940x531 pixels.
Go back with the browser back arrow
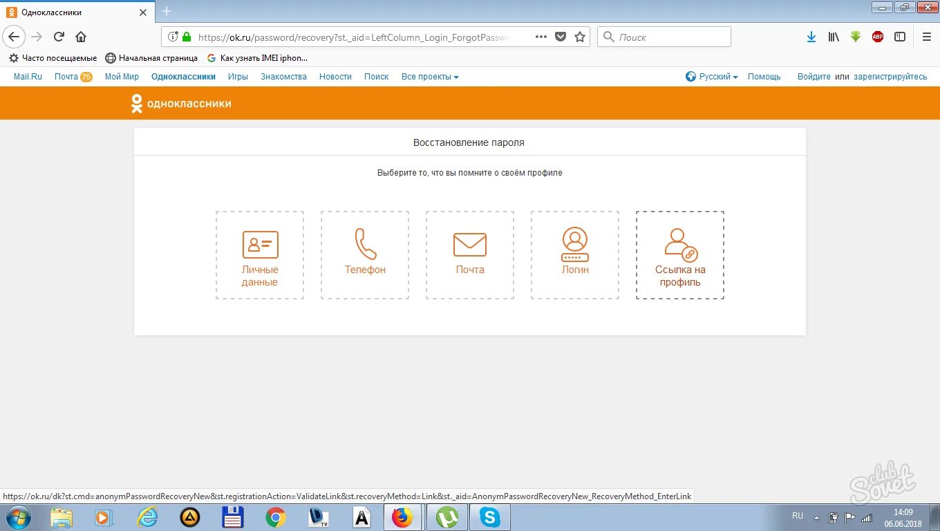(x=15, y=37)
